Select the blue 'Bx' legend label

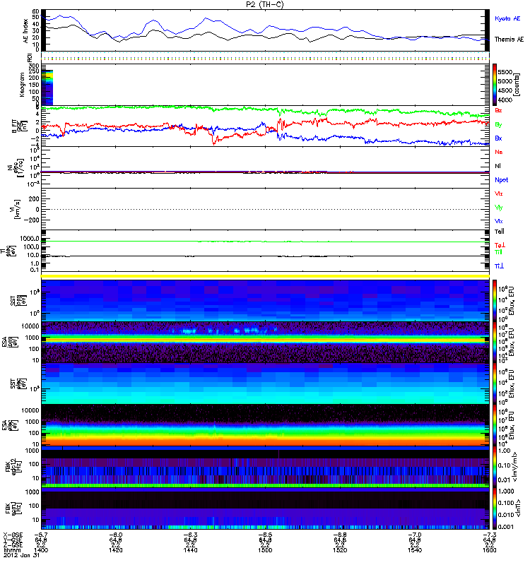click(498, 138)
